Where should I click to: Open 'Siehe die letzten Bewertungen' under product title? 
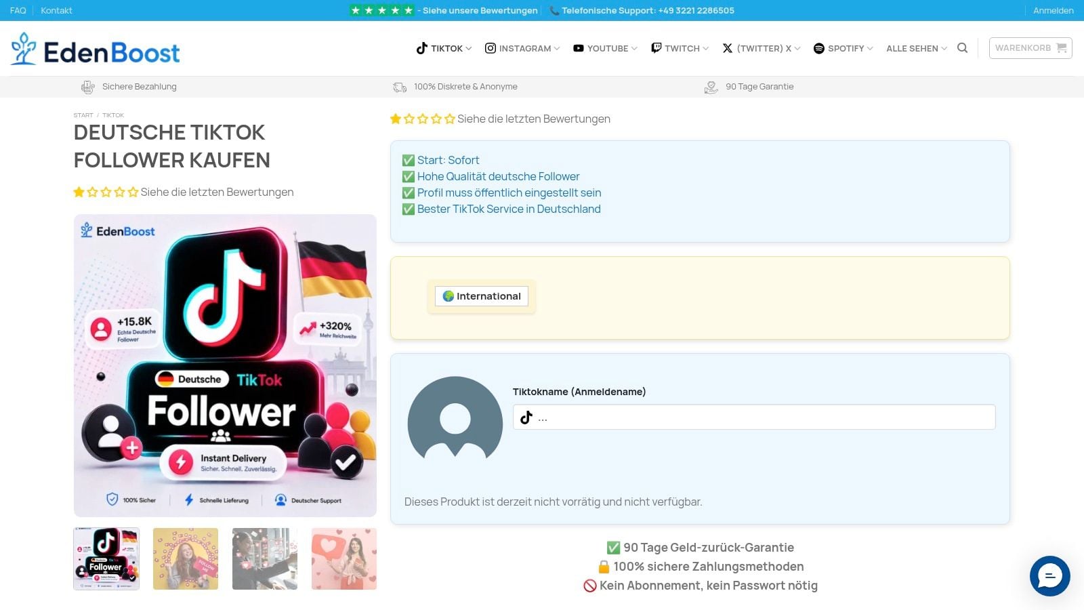point(217,192)
